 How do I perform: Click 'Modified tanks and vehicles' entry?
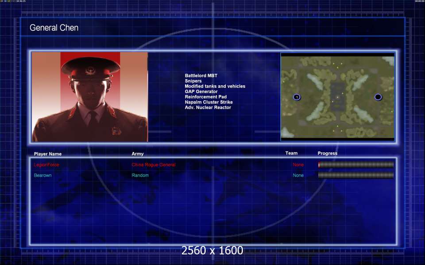[x=215, y=86]
